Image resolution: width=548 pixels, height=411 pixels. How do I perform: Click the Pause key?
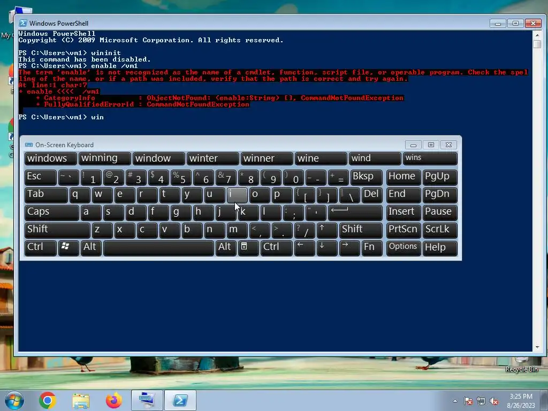click(x=440, y=212)
